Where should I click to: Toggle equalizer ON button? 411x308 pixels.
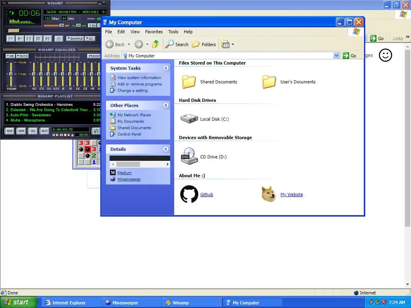(10, 56)
